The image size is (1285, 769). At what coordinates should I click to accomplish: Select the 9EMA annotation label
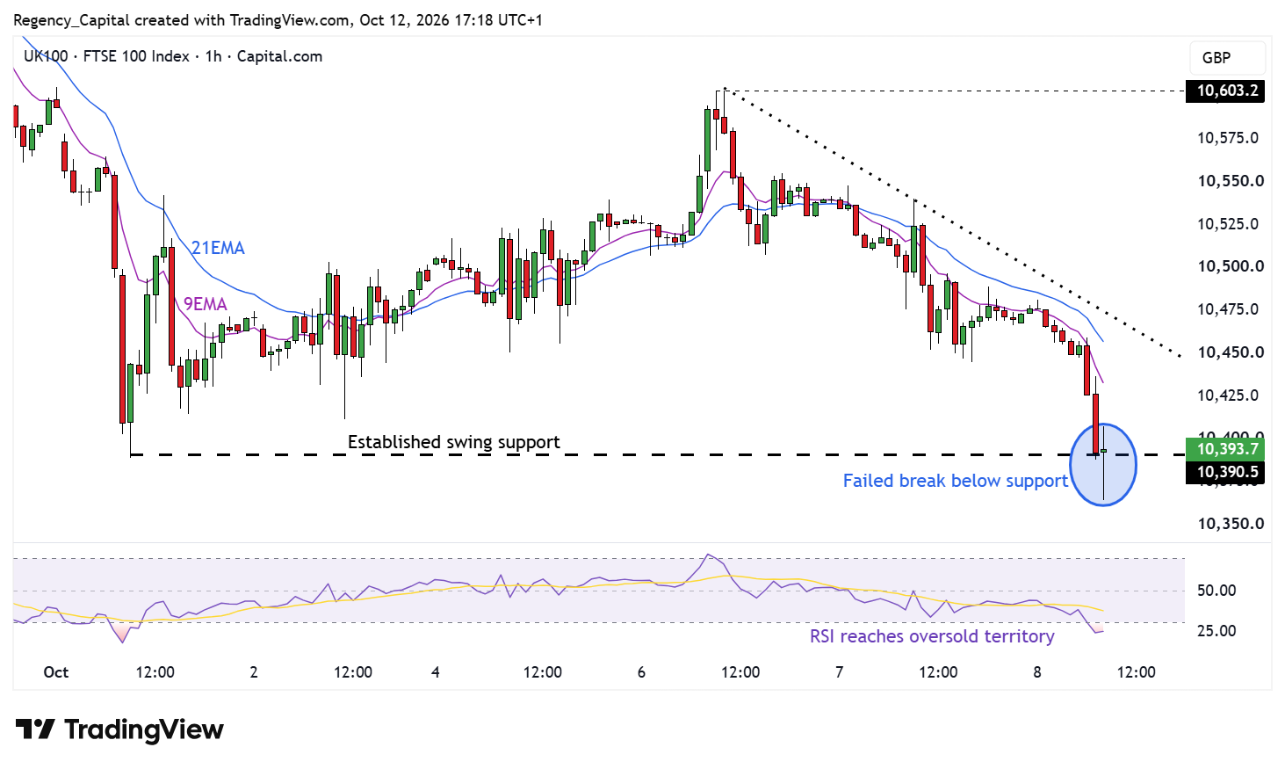point(205,304)
